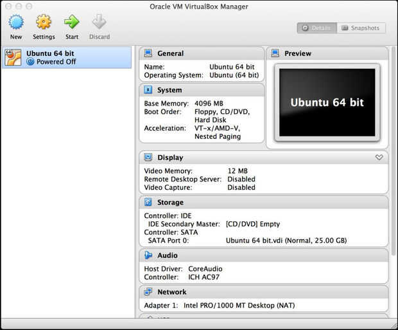Click the Controller: IDE label

click(168, 215)
